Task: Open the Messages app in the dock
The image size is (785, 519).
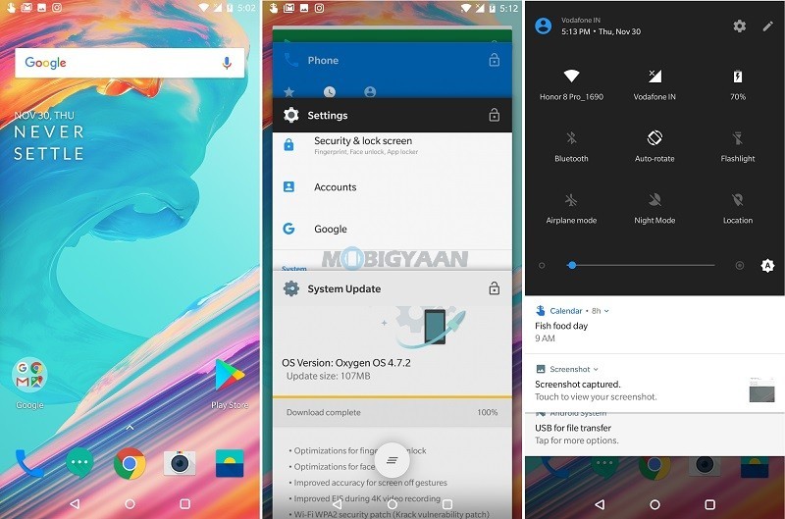Action: tap(79, 463)
